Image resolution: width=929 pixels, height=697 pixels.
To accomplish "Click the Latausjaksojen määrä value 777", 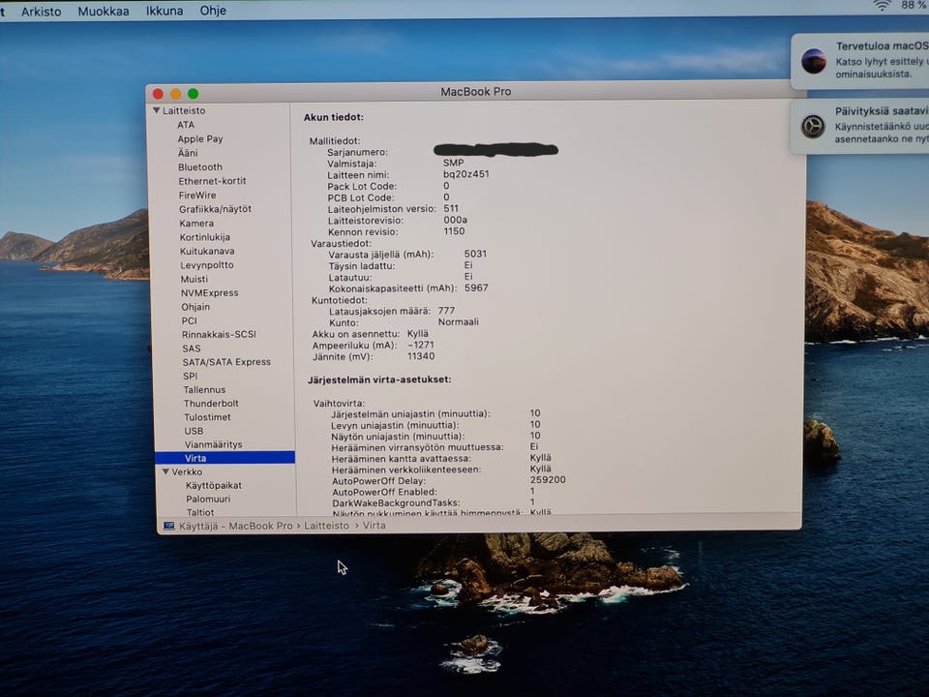I will coord(446,311).
